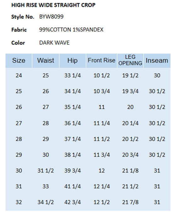Select hip value 42 3/4

(x=73, y=202)
